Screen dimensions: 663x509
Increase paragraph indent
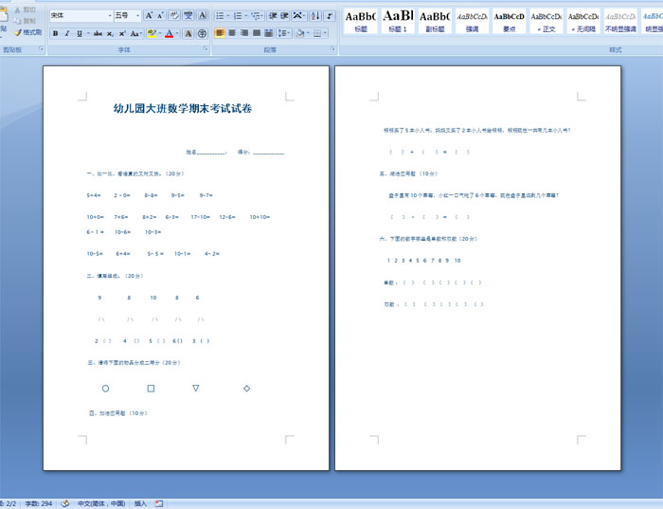coord(284,16)
